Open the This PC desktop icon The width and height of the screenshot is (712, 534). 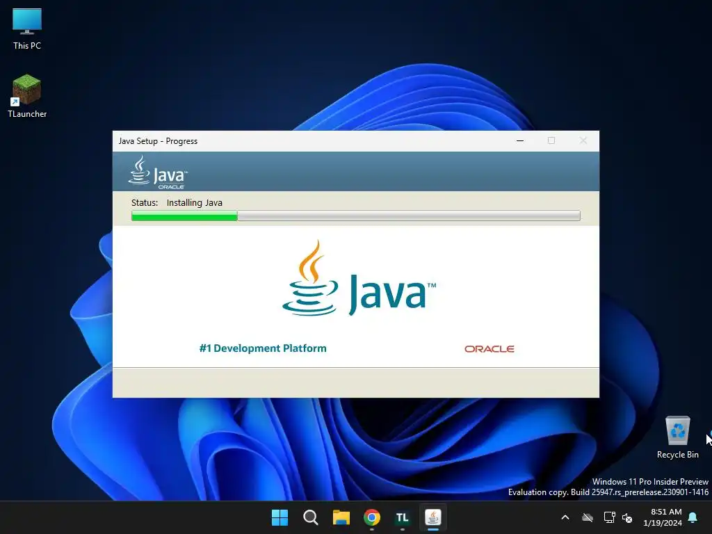pos(27,29)
